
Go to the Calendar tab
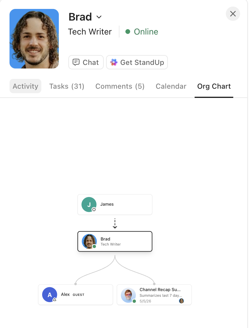(x=171, y=86)
